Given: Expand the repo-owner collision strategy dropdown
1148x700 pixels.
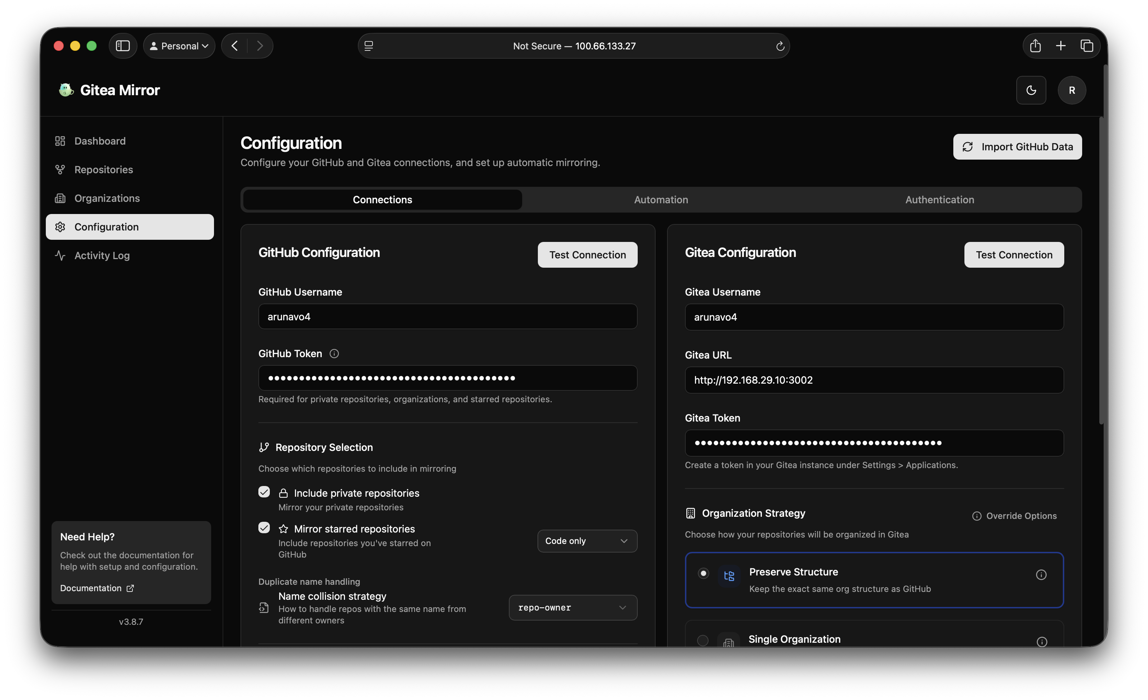Looking at the screenshot, I should point(573,607).
